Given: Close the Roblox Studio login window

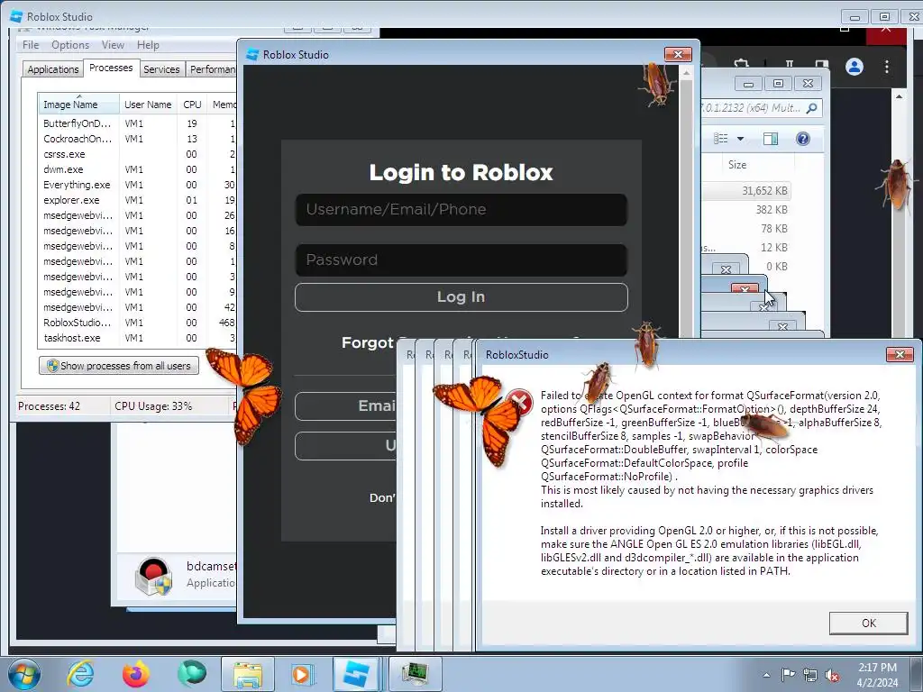Looking at the screenshot, I should click(678, 54).
